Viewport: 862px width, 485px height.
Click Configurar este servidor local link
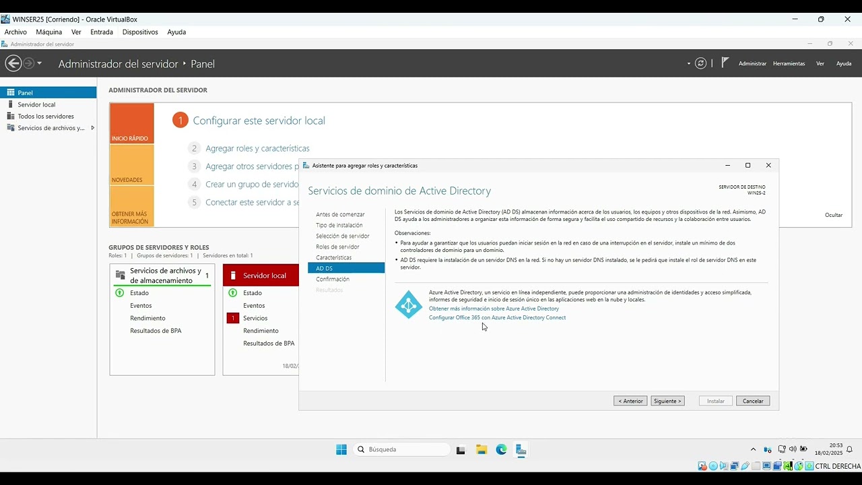[x=259, y=121]
